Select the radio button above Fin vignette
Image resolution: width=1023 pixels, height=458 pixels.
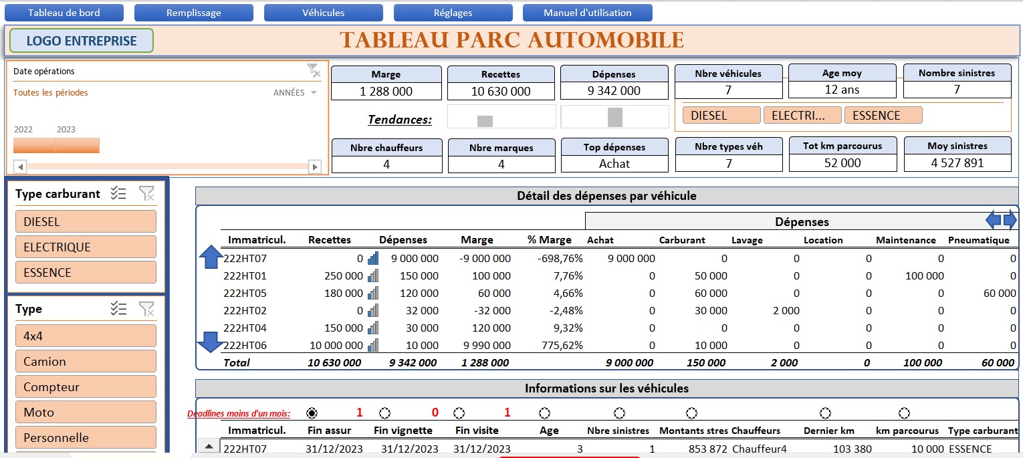(384, 413)
